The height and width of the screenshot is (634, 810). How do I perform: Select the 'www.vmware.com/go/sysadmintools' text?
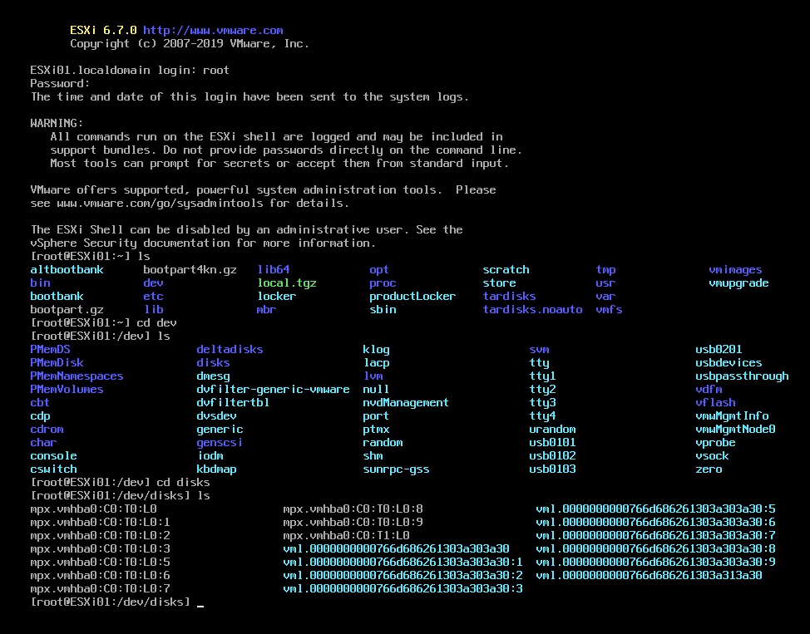point(160,204)
